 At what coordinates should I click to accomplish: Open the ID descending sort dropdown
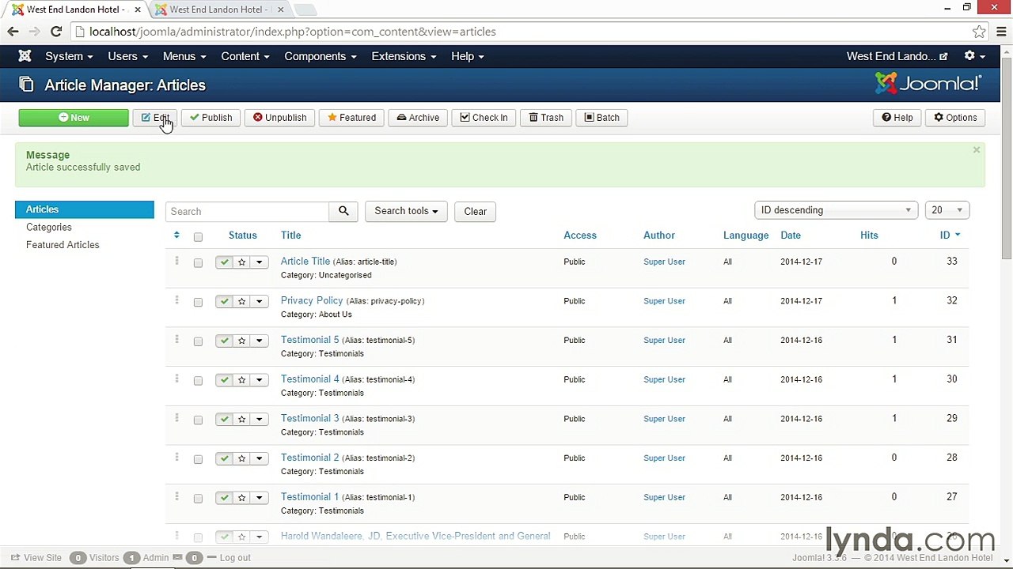click(x=836, y=210)
